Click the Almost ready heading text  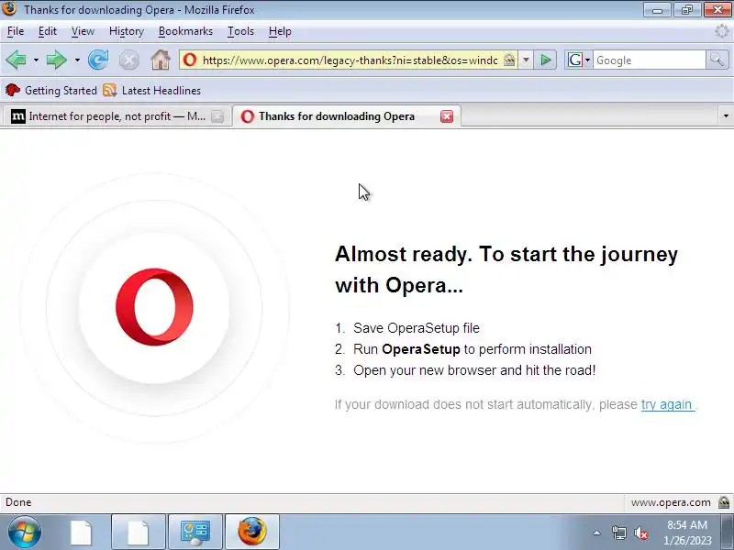(506, 269)
